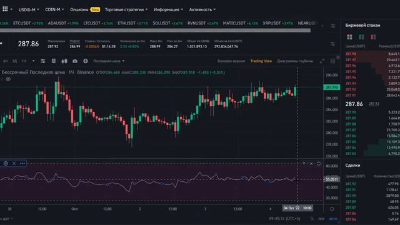Expand the USDⓈ-M futures dropdown
This screenshot has width=400, height=225.
(x=29, y=9)
